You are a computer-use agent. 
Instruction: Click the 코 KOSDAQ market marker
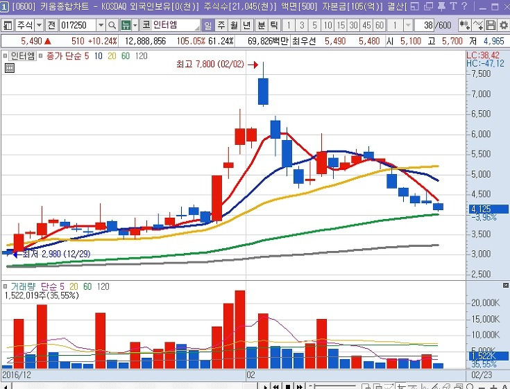click(146, 25)
